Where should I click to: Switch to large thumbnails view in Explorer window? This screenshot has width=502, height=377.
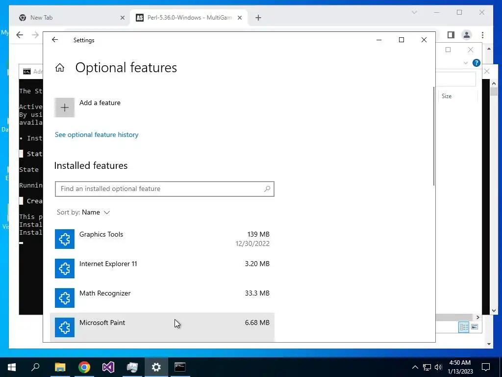(475, 327)
